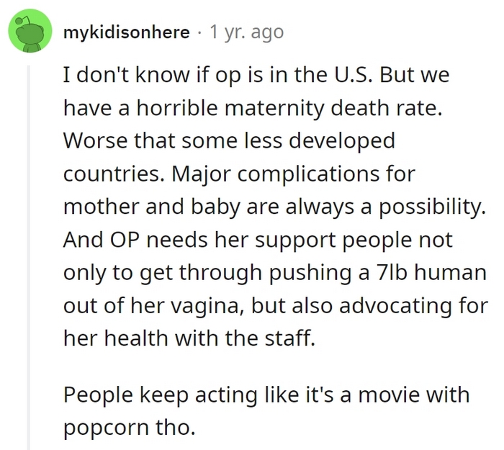
Task: Click the word "popcorn" in the last line
Action: 107,428
